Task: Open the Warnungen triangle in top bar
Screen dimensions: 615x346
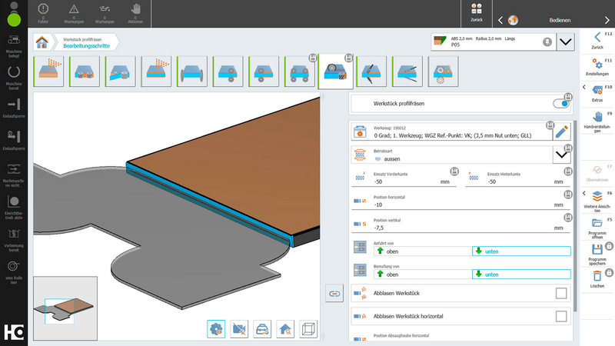Action: click(x=73, y=9)
